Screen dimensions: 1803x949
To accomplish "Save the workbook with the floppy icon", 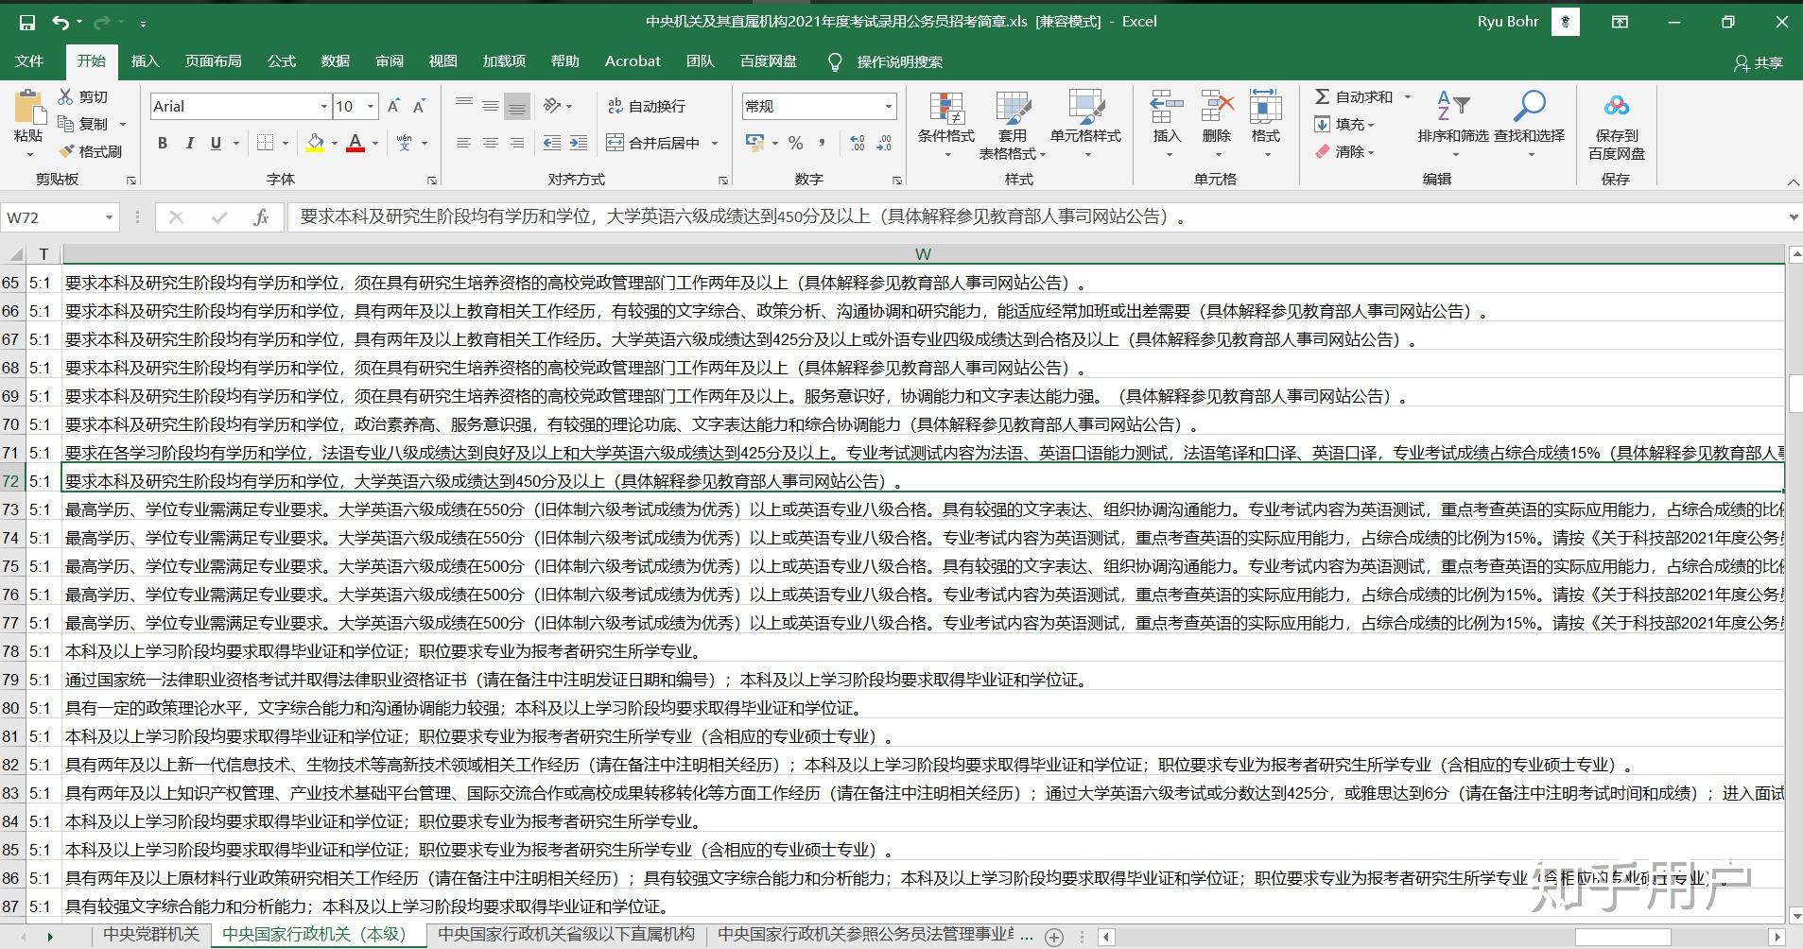I will click(x=26, y=22).
